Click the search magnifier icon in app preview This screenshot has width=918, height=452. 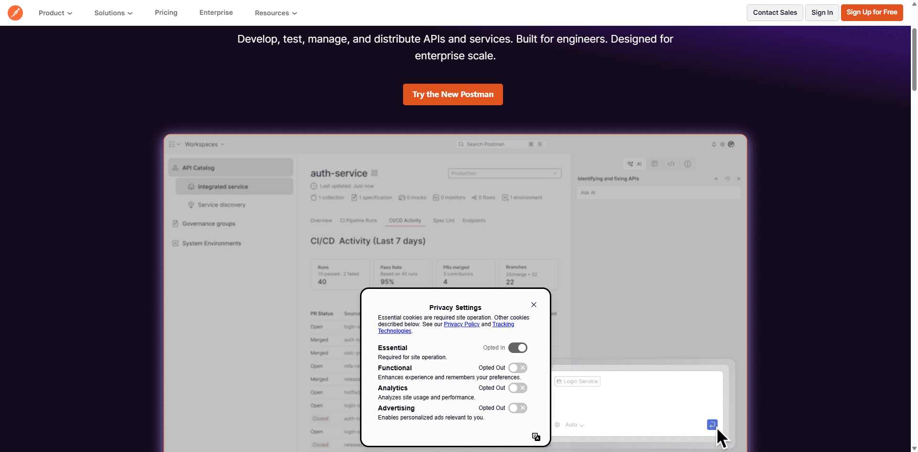coord(461,144)
